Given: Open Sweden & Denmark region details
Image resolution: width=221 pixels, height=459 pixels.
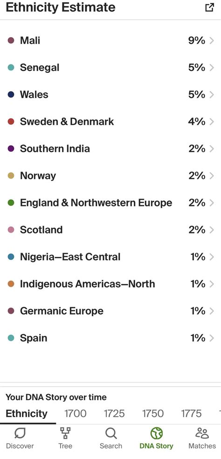Looking at the screenshot, I should (x=110, y=121).
